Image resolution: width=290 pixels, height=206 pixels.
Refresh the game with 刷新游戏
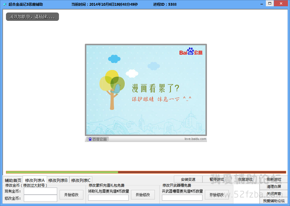pos(274,179)
